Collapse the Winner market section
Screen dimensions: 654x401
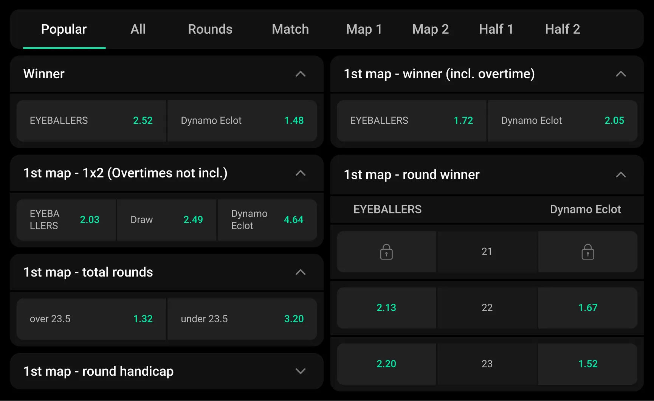[x=300, y=74]
